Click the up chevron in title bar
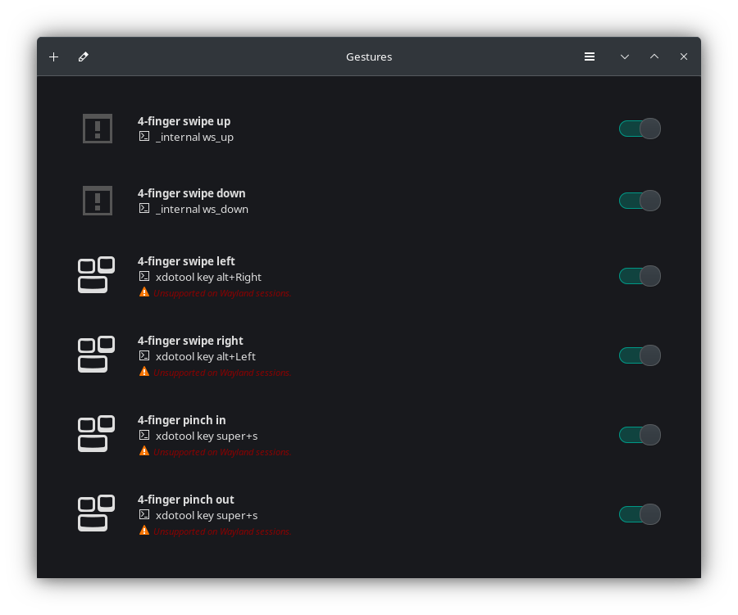Viewport: 738px width, 615px height. 654,57
